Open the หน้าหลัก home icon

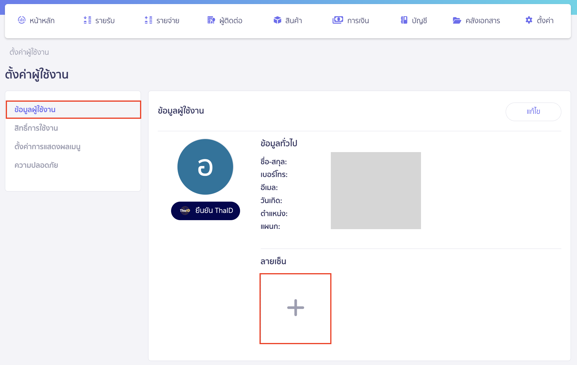(x=22, y=20)
